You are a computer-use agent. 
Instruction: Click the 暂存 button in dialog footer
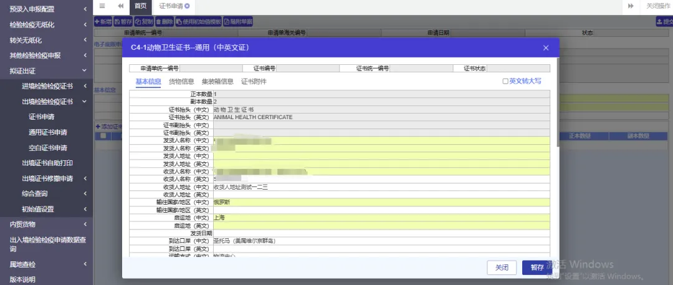click(x=537, y=268)
